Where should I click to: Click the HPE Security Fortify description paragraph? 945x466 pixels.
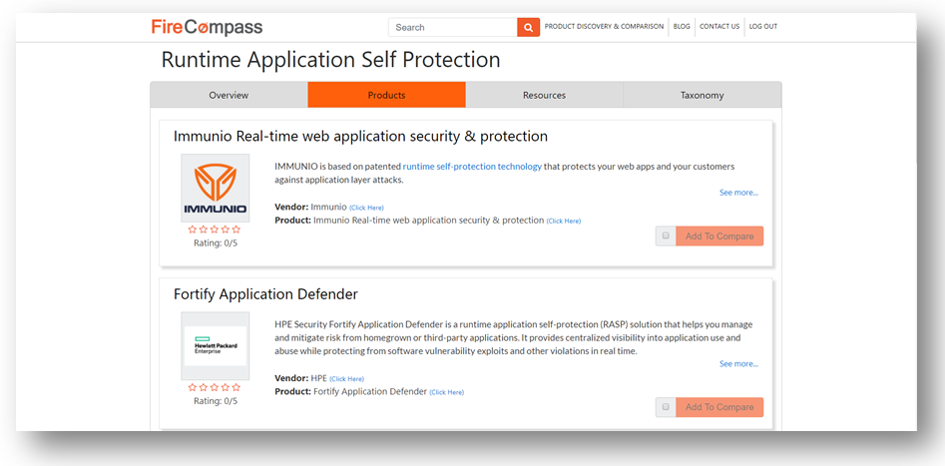pyautogui.click(x=514, y=337)
